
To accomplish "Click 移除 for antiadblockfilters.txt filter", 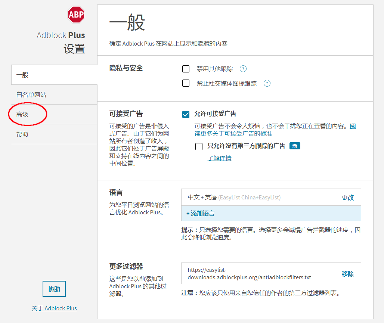I will [x=348, y=274].
